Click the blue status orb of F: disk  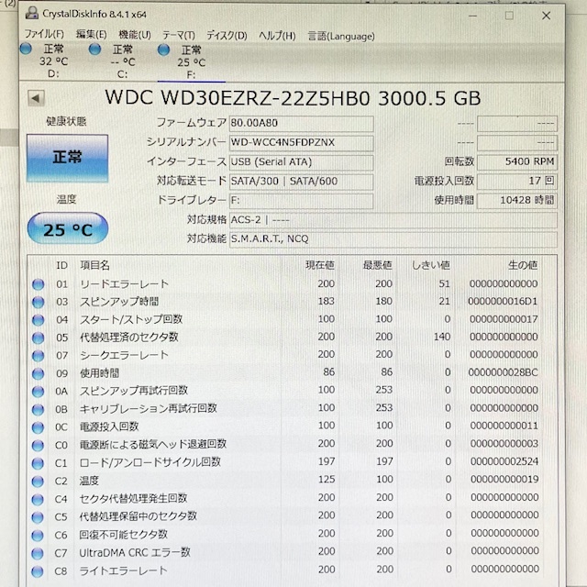(163, 50)
